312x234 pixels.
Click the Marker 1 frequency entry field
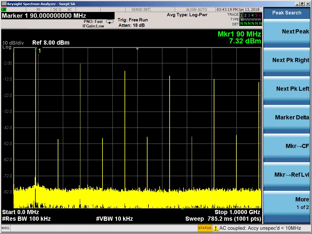tap(57, 16)
